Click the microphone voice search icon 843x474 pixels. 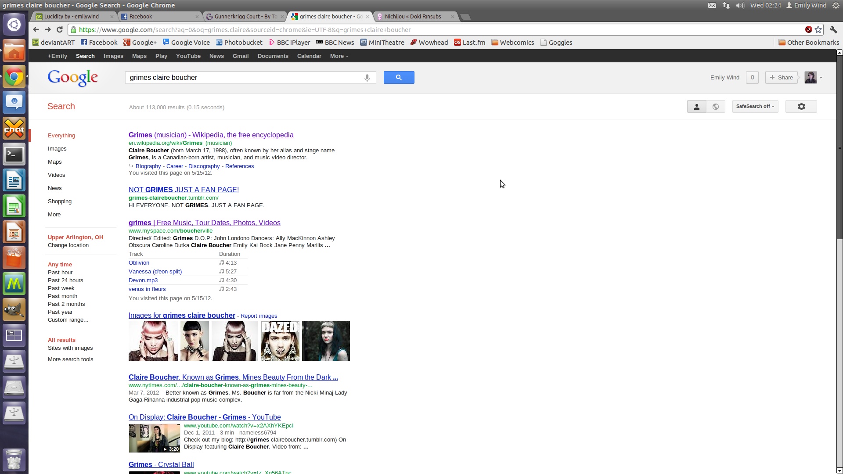367,78
